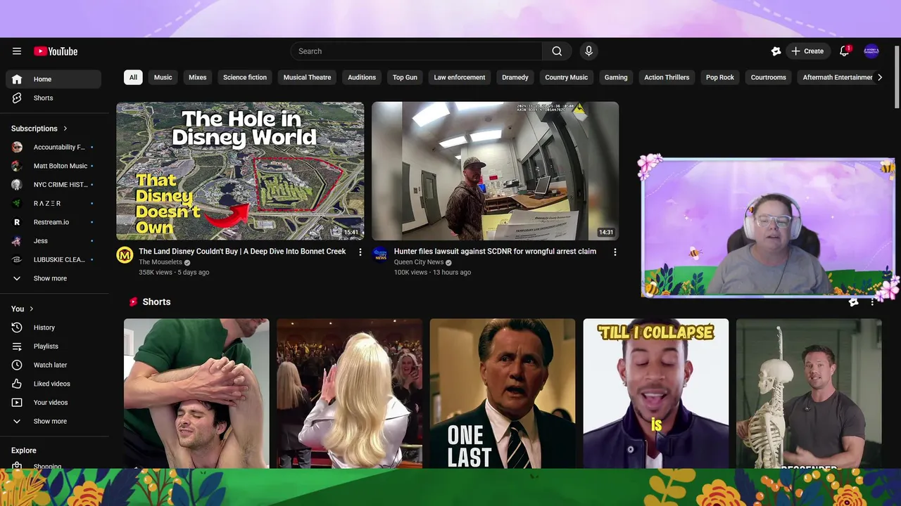Start voice search with microphone icon

(x=589, y=51)
